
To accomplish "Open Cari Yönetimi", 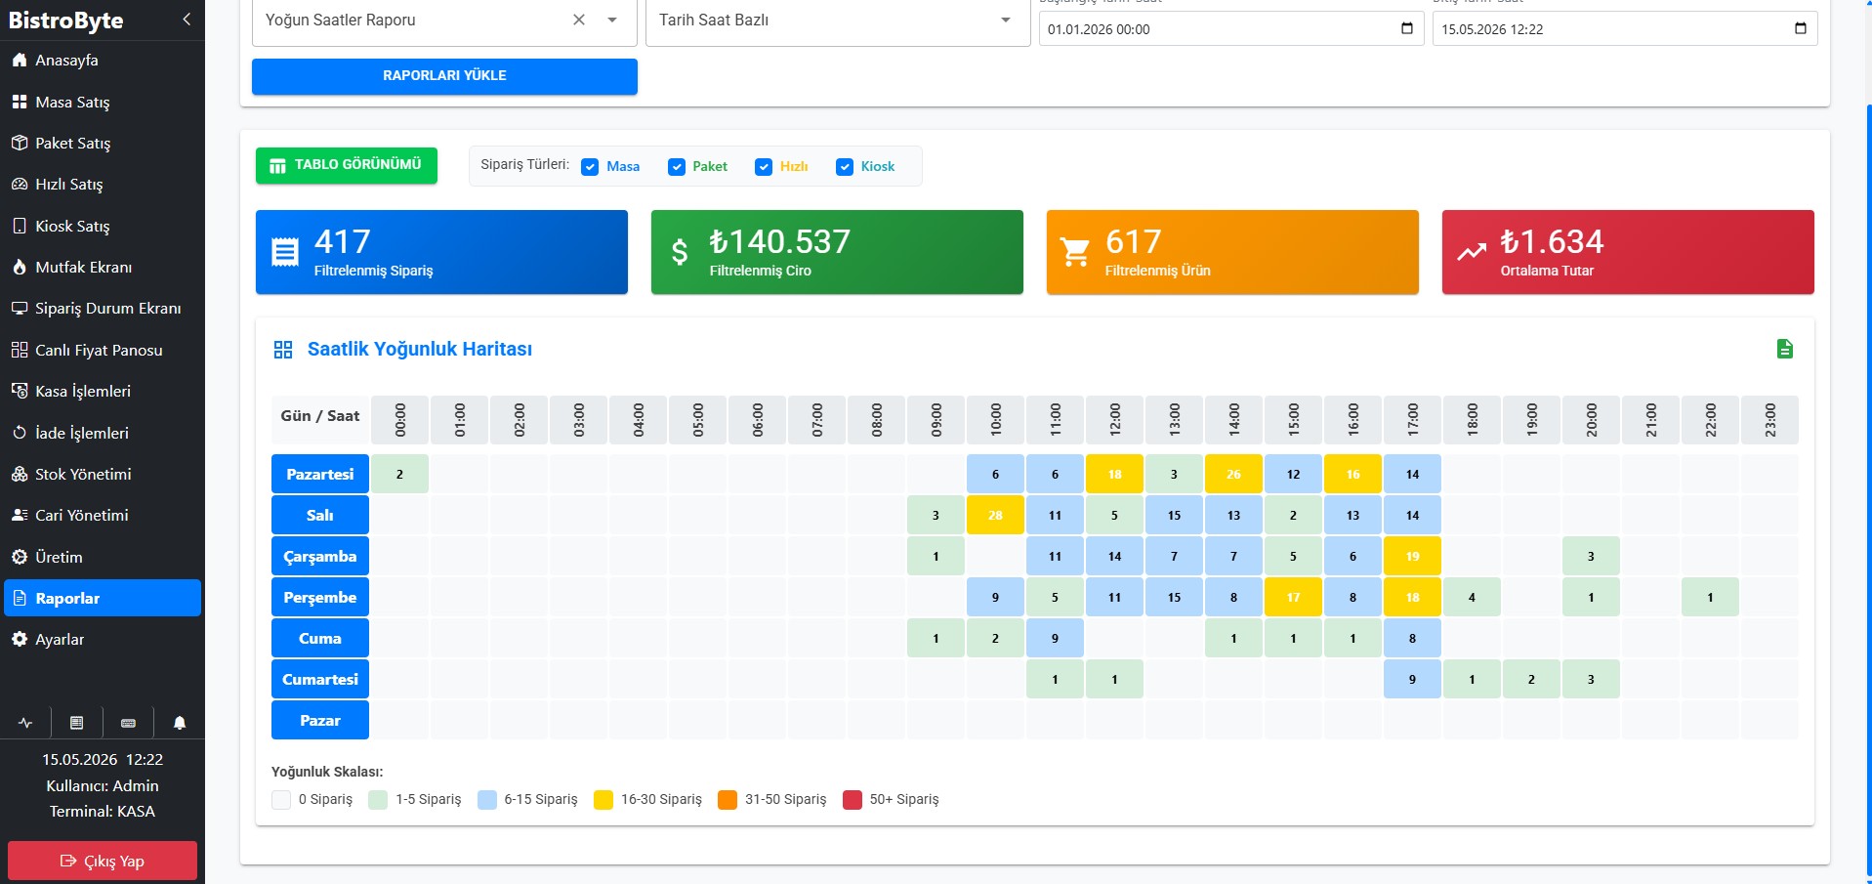I will coord(103,515).
